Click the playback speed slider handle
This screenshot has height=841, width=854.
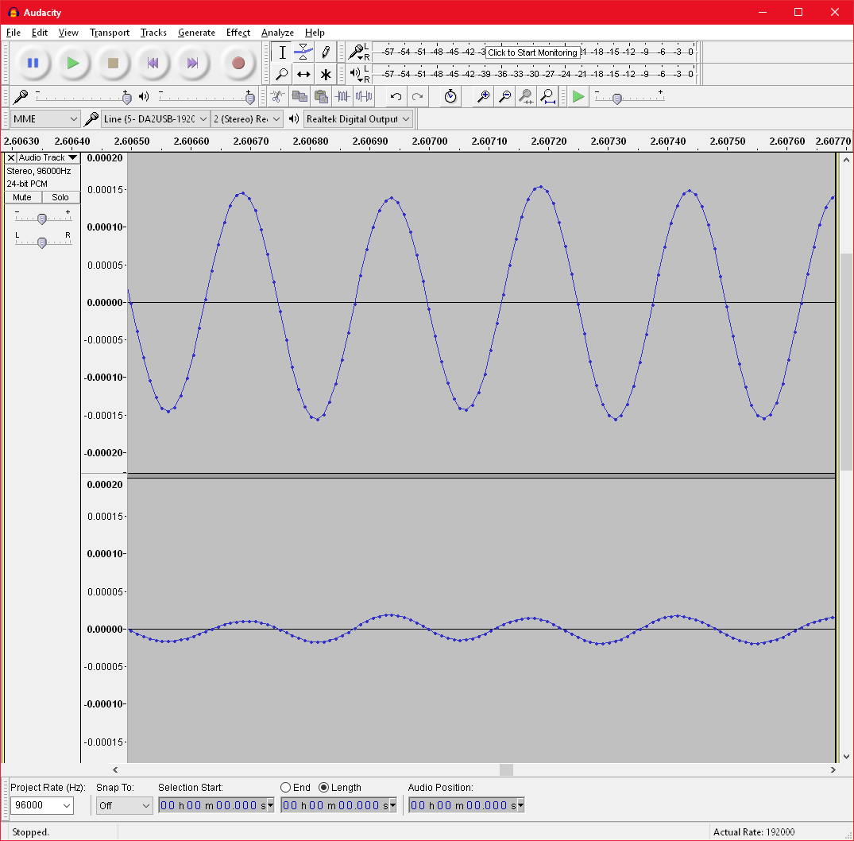(617, 99)
